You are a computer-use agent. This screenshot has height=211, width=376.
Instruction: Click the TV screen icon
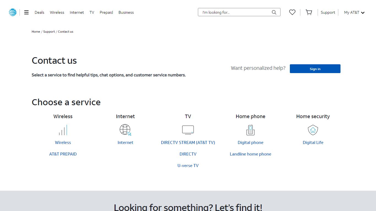point(188,130)
